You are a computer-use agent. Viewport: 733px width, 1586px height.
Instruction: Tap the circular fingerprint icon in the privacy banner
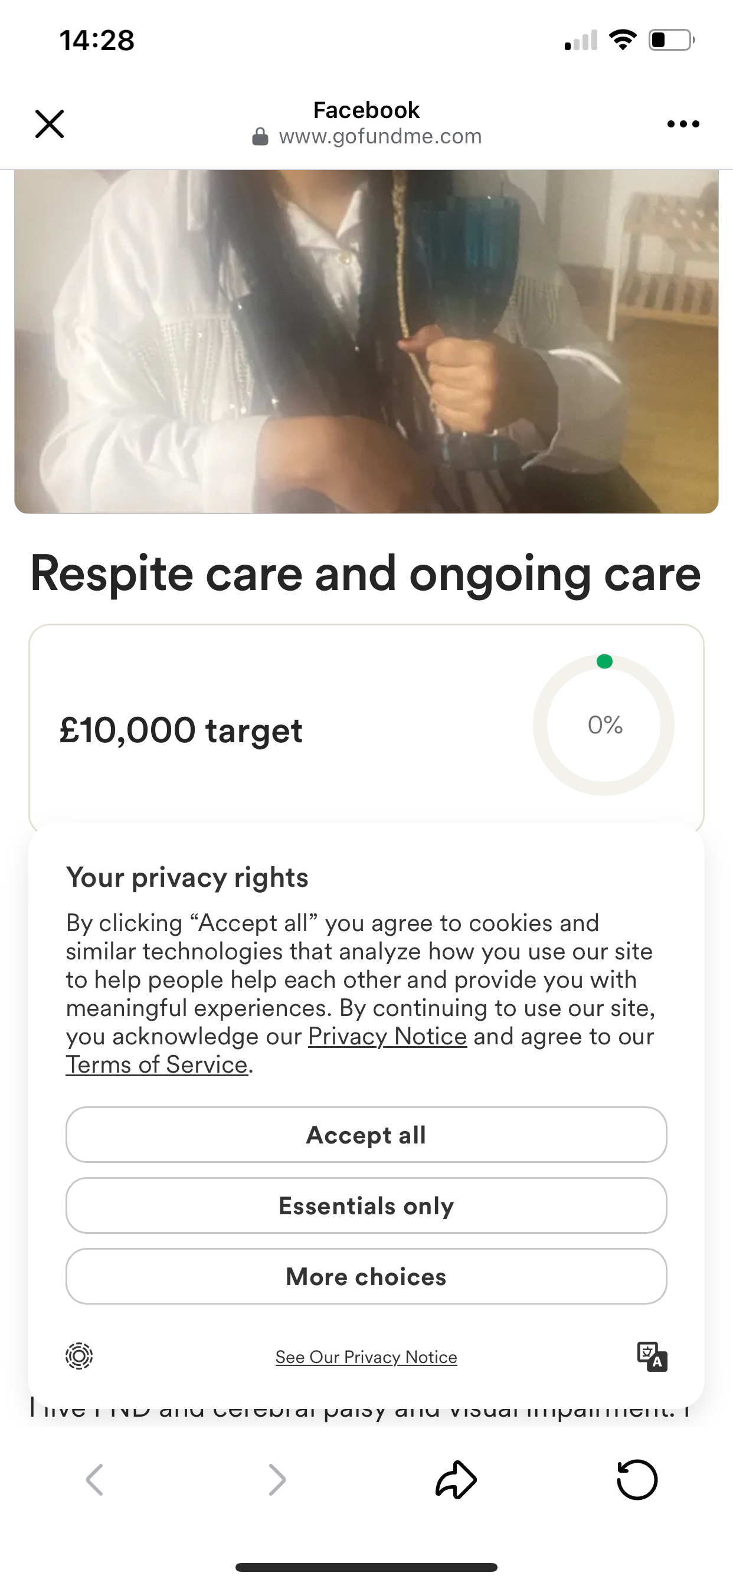click(x=79, y=1356)
